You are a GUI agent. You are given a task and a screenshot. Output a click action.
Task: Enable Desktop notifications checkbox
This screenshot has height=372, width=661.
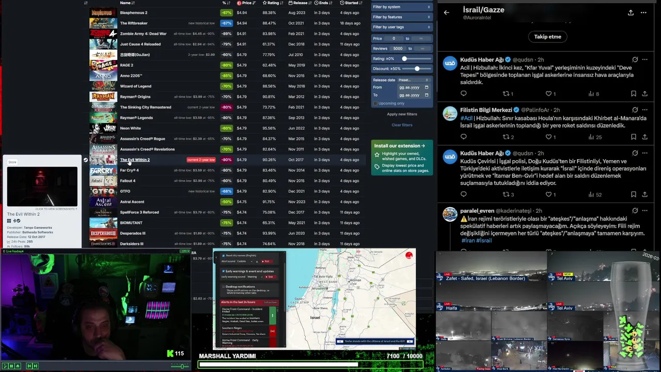[224, 286]
